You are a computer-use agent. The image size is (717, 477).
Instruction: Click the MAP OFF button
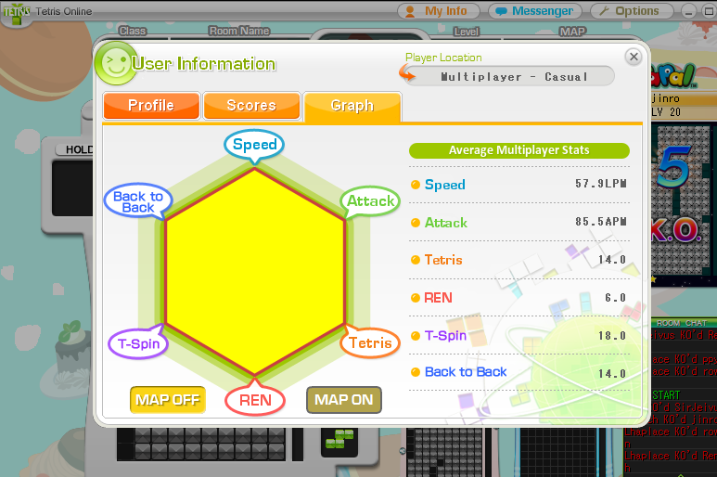click(x=168, y=400)
